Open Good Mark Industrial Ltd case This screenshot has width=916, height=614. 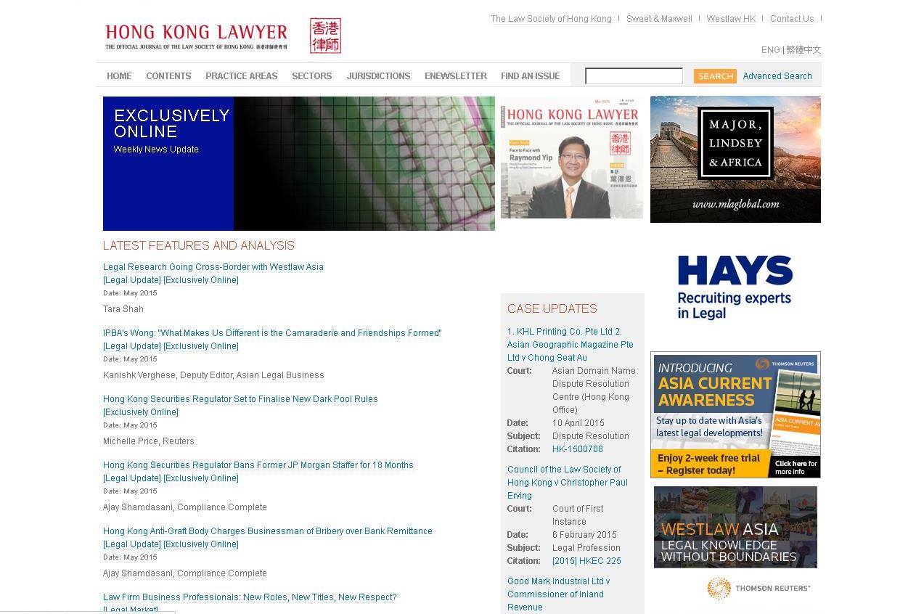pyautogui.click(x=558, y=594)
